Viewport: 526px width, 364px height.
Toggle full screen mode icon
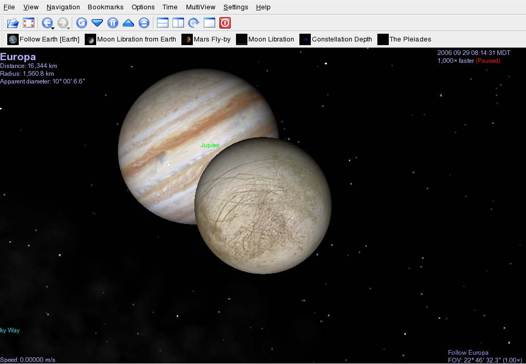(x=29, y=23)
